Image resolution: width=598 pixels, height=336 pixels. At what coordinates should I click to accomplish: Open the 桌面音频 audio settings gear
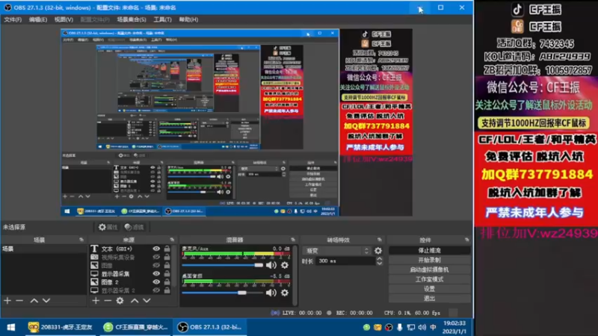pyautogui.click(x=285, y=293)
